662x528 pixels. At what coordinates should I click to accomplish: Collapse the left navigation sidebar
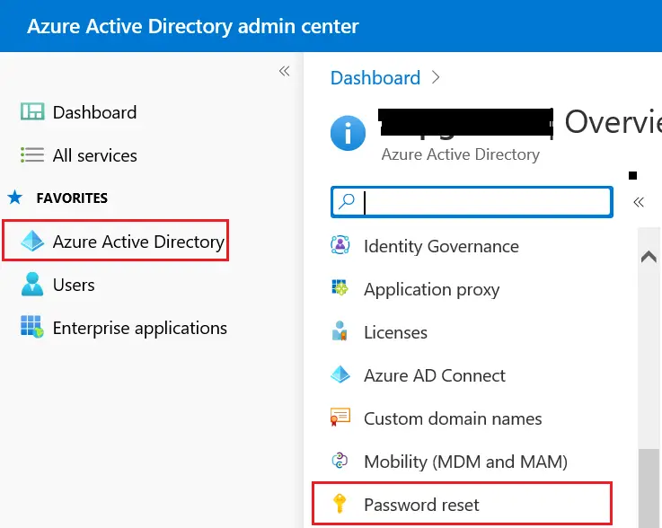coord(284,71)
